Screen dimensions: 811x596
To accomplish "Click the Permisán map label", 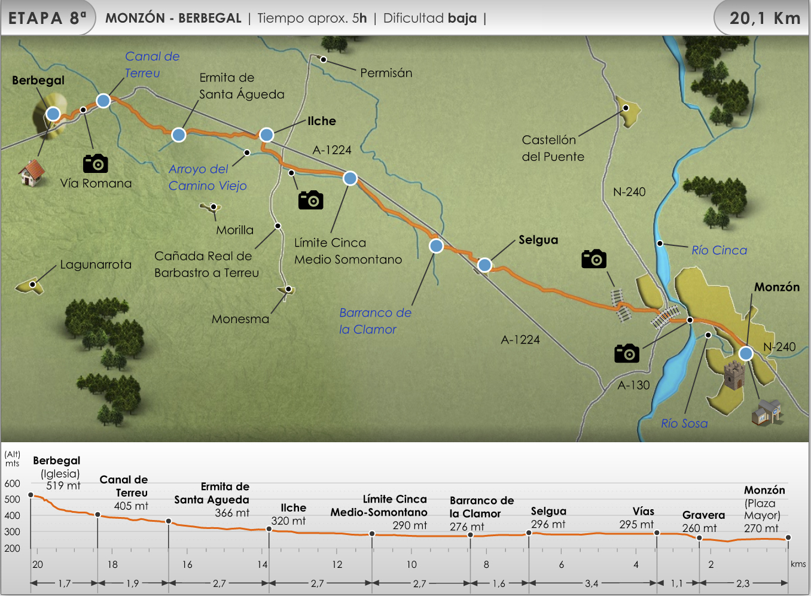I will tap(386, 73).
